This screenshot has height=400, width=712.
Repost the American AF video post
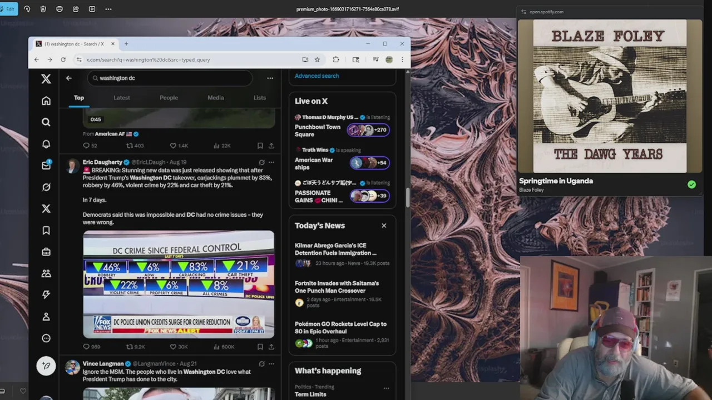[x=135, y=146]
